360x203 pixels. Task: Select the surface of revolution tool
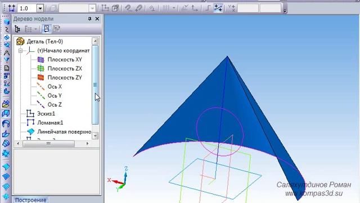pos(6,123)
